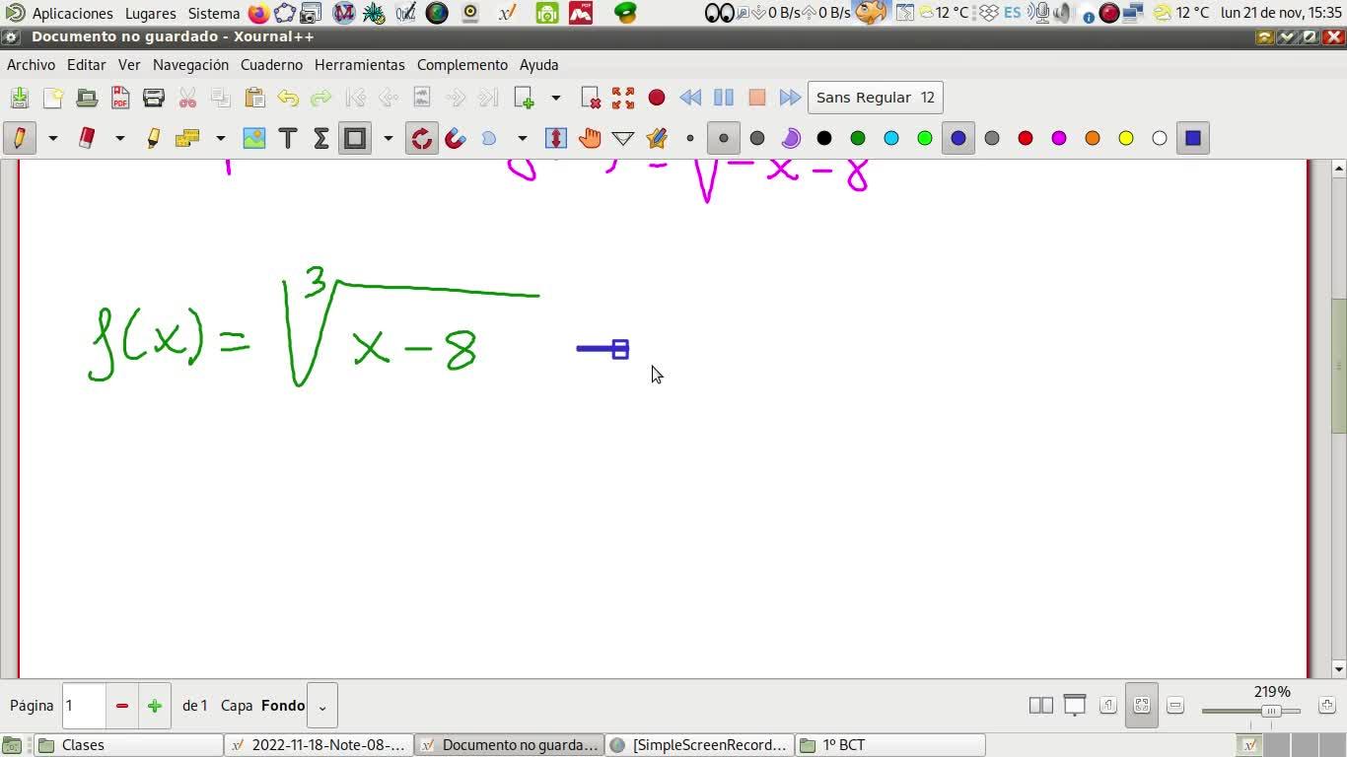Expand the selection tool dropdown arrow
This screenshot has height=757, width=1347.
[x=523, y=138]
